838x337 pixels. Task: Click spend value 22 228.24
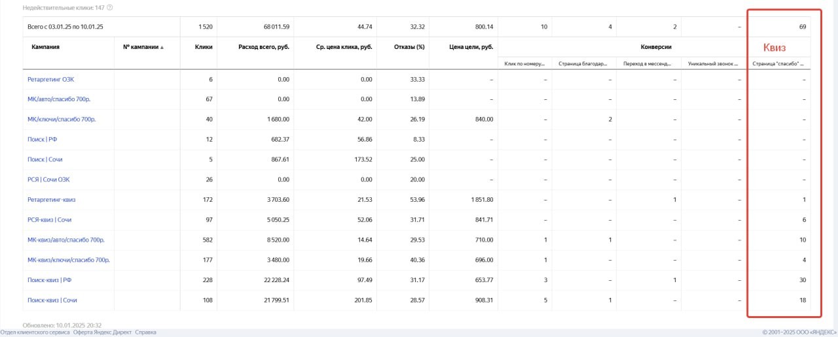pyautogui.click(x=276, y=280)
